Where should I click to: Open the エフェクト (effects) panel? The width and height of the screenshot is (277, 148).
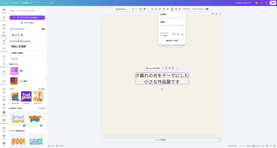point(187,9)
